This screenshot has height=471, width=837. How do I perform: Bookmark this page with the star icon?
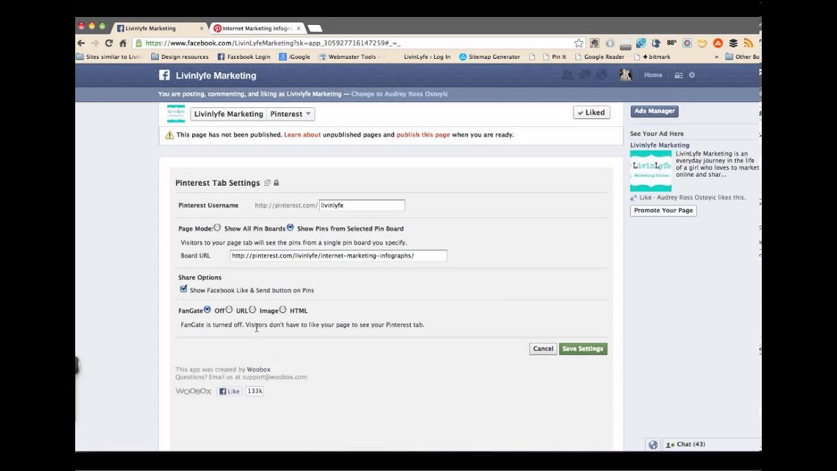(579, 43)
